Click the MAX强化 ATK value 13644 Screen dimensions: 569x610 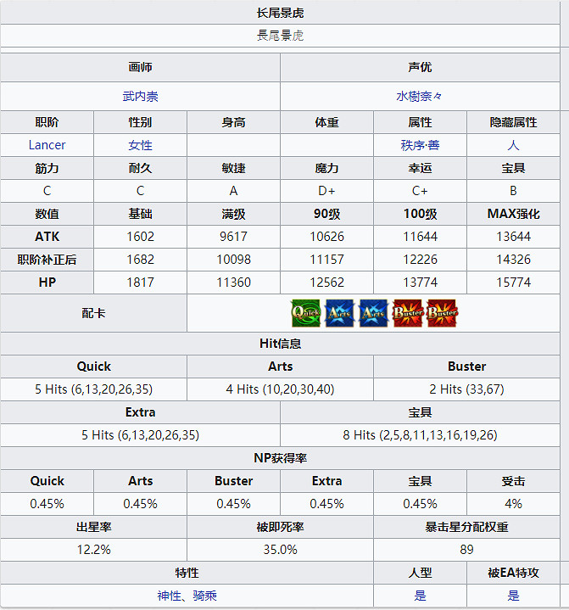point(513,237)
